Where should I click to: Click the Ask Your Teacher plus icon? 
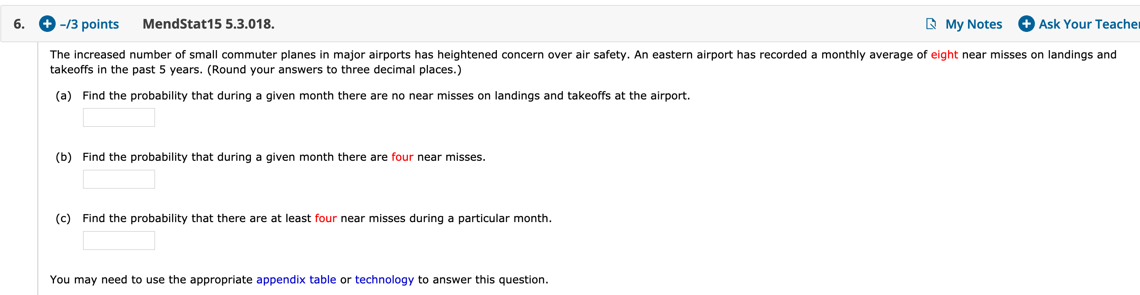point(1026,24)
